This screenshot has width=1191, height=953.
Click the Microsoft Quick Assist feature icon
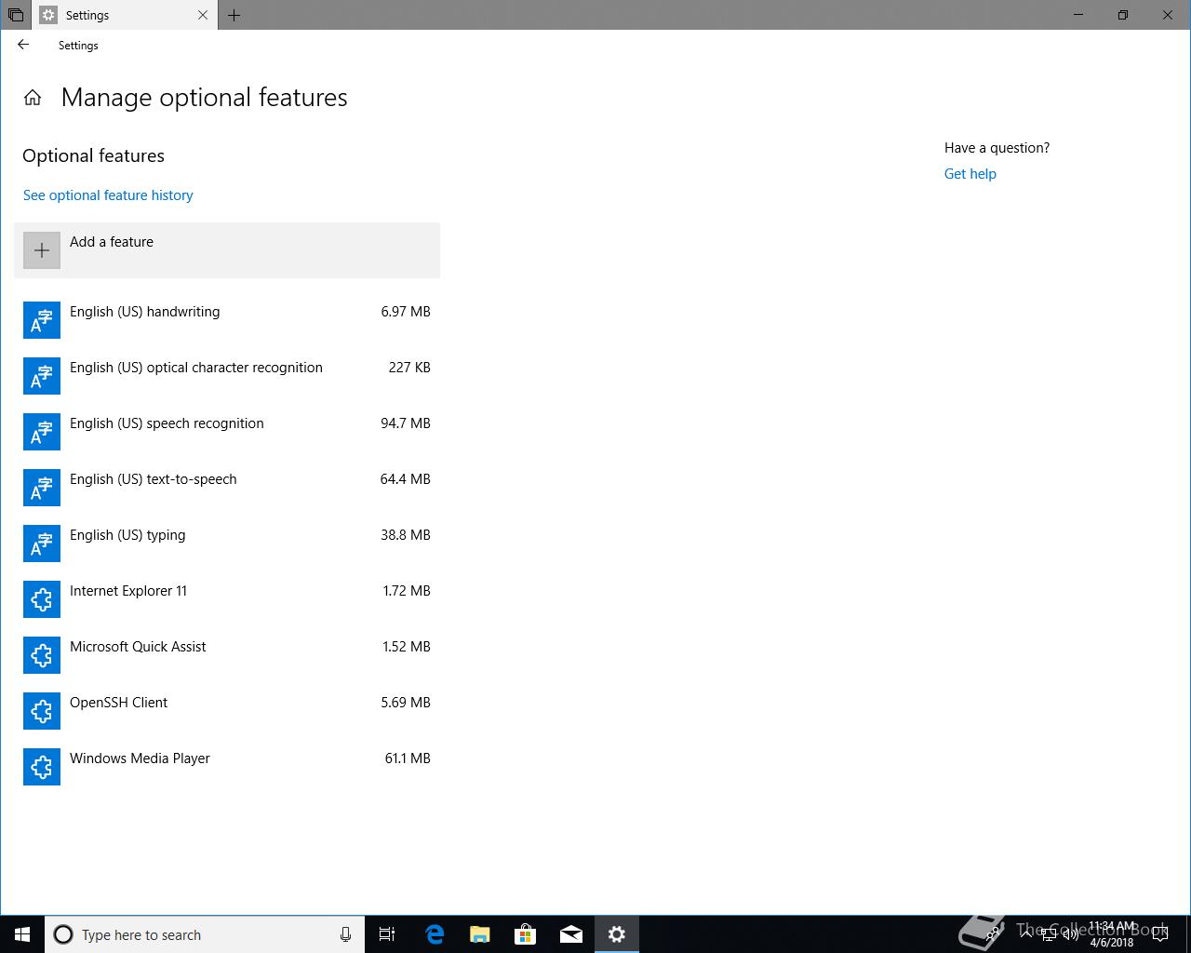(42, 655)
